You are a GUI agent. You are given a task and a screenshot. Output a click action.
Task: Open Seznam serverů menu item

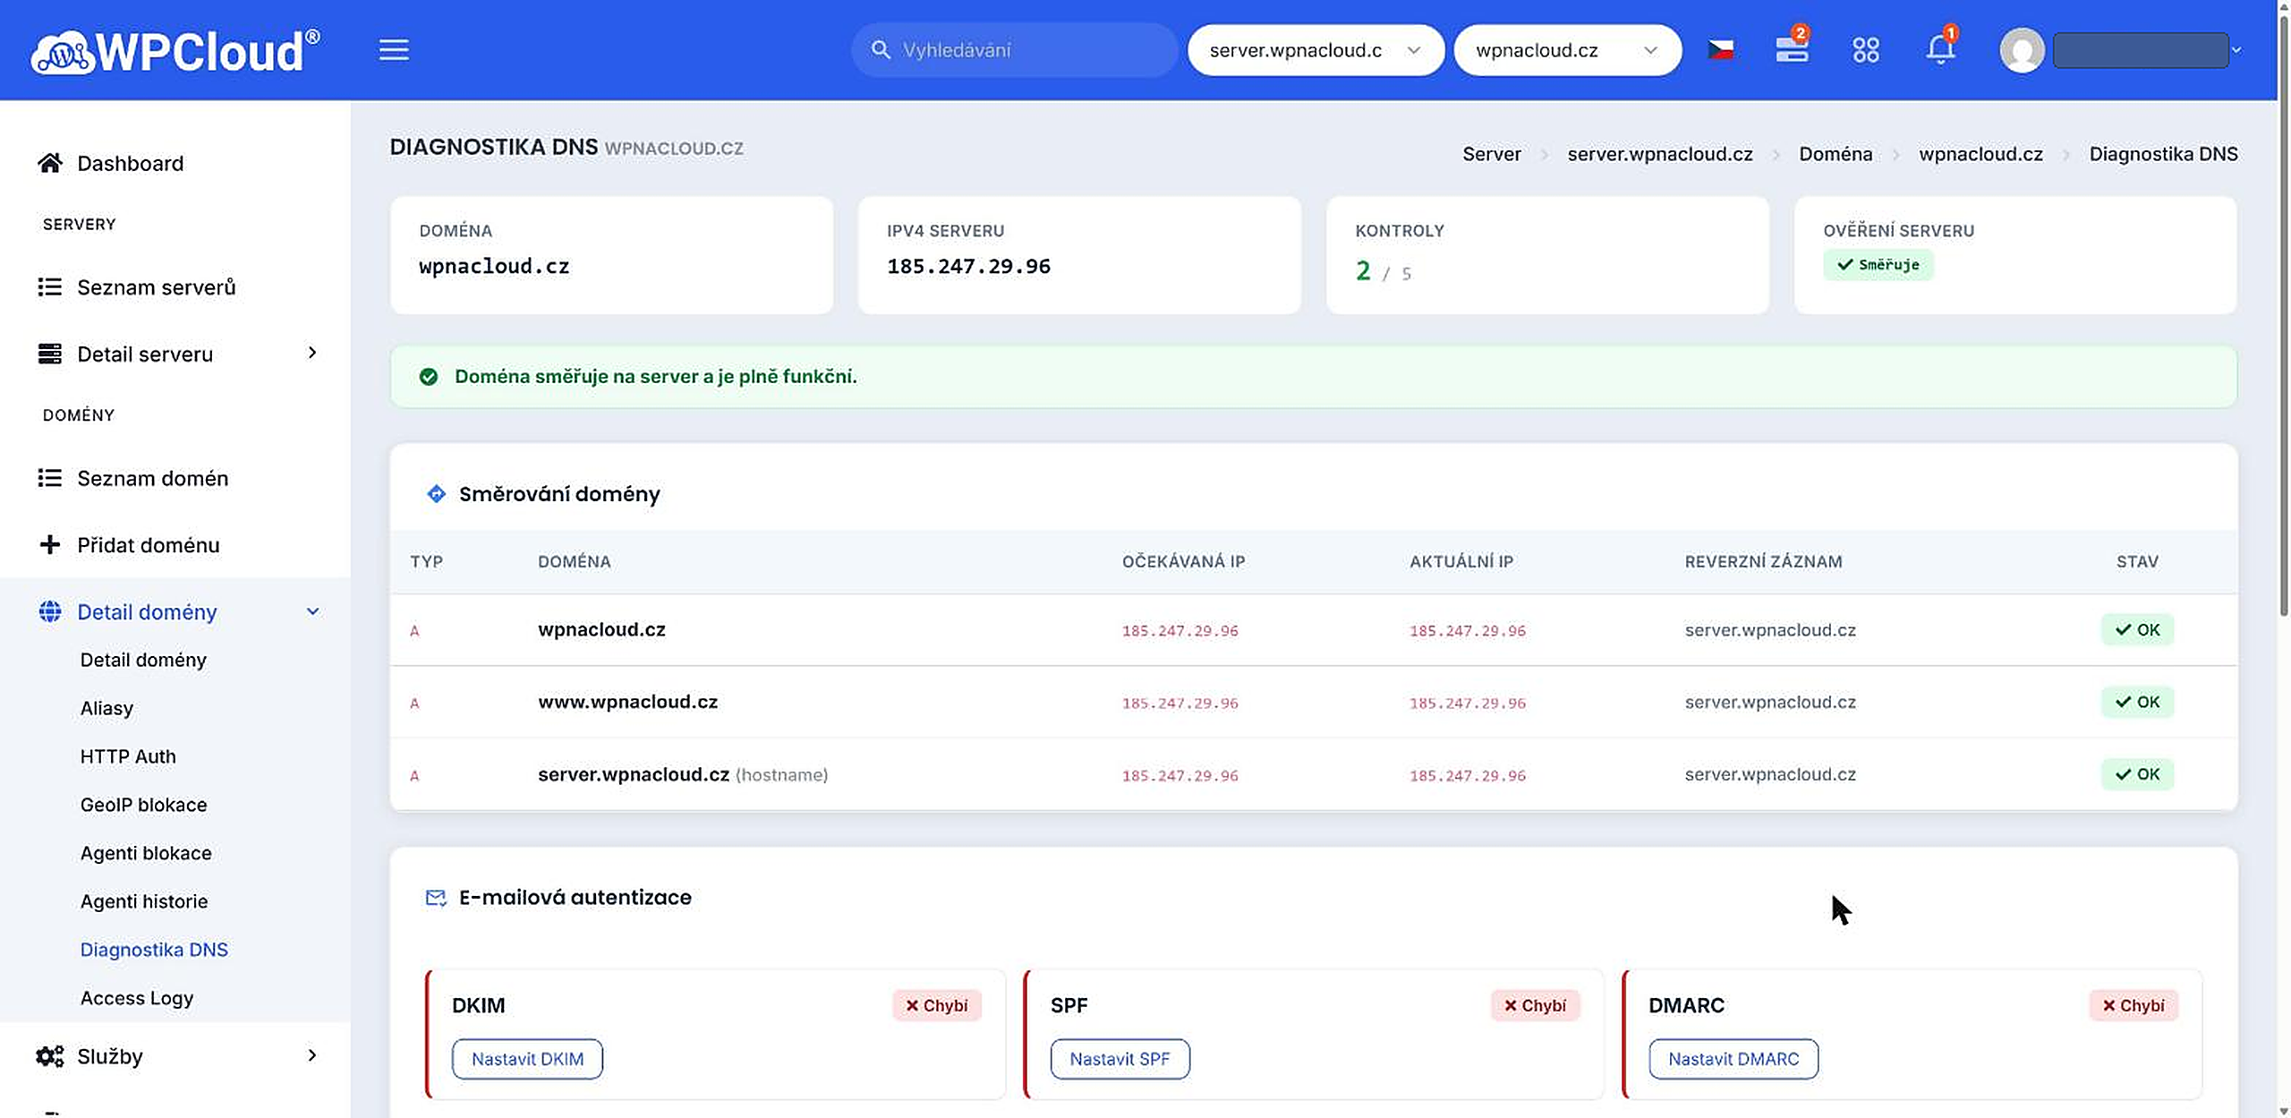[x=157, y=287]
